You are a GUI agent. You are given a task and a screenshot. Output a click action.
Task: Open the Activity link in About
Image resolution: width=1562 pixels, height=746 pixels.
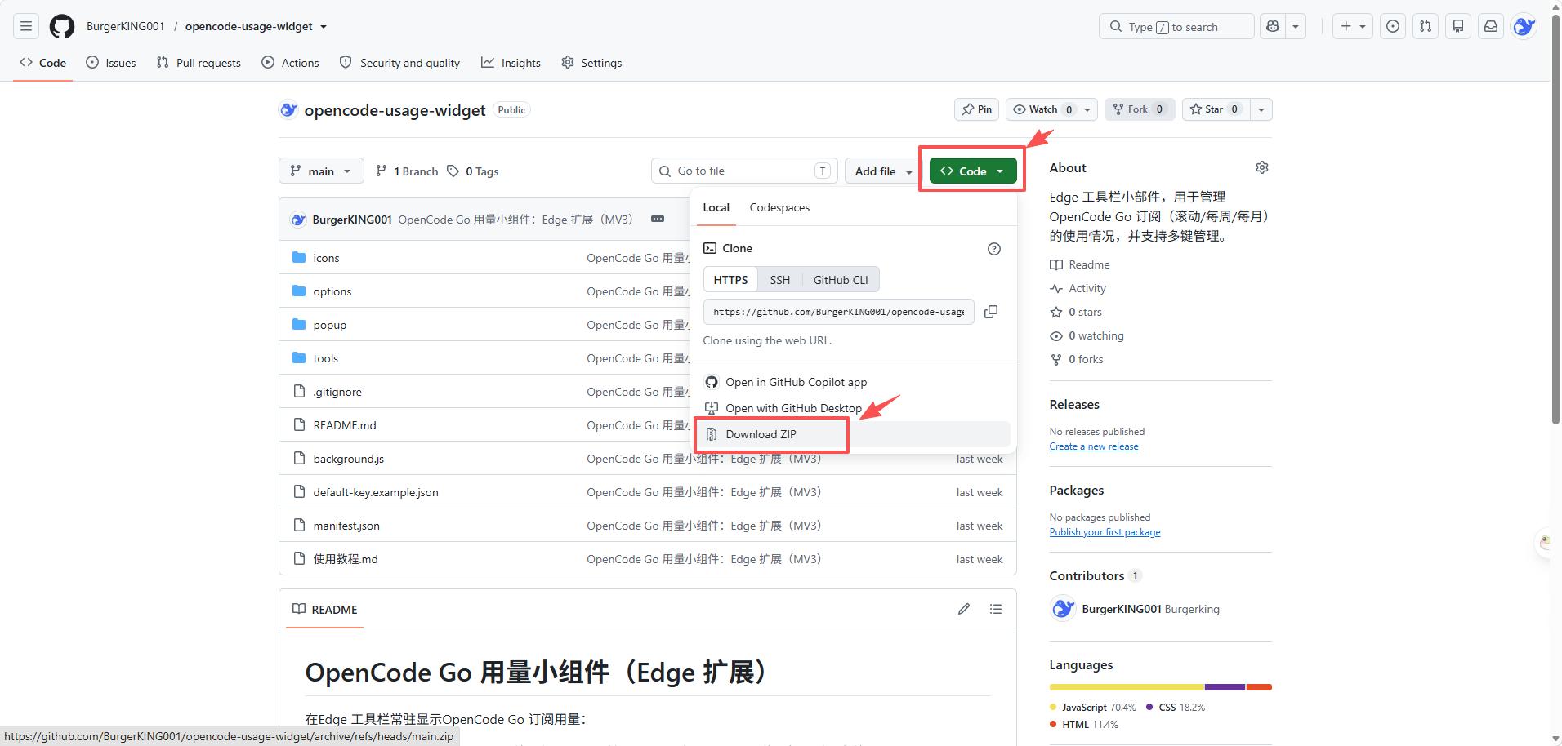[1078, 288]
